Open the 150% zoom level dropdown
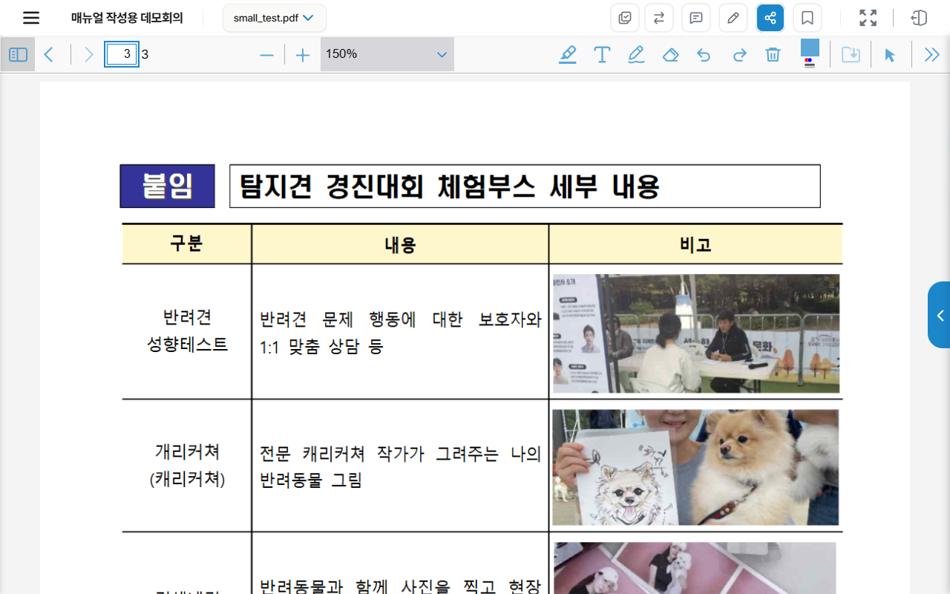950x594 pixels. point(387,54)
